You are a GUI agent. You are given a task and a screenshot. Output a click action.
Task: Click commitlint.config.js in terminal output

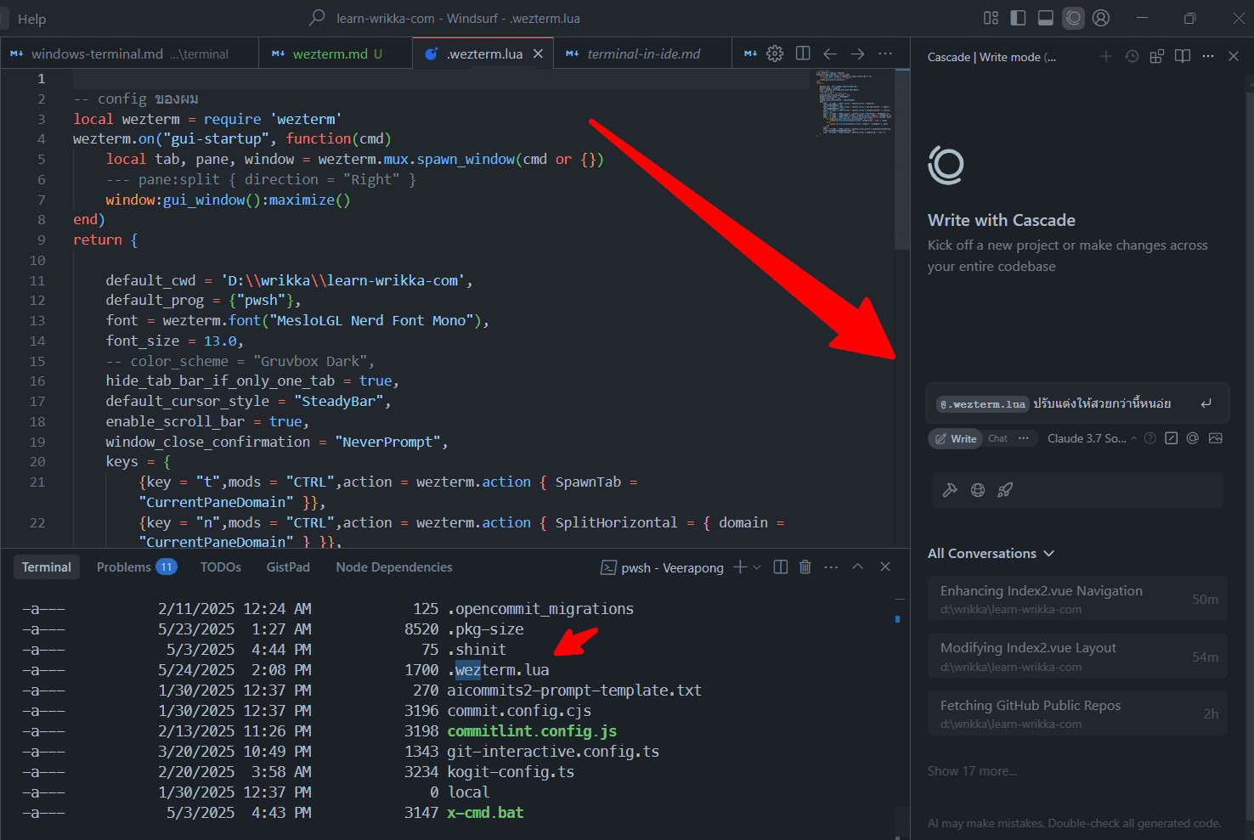pos(532,731)
